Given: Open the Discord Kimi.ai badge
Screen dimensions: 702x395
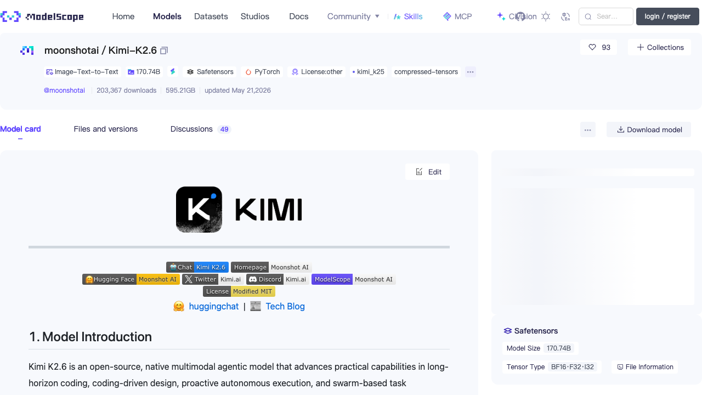Looking at the screenshot, I should (x=278, y=279).
